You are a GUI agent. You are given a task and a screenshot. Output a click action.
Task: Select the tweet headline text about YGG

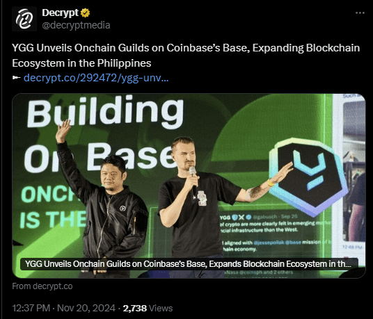[x=186, y=56]
